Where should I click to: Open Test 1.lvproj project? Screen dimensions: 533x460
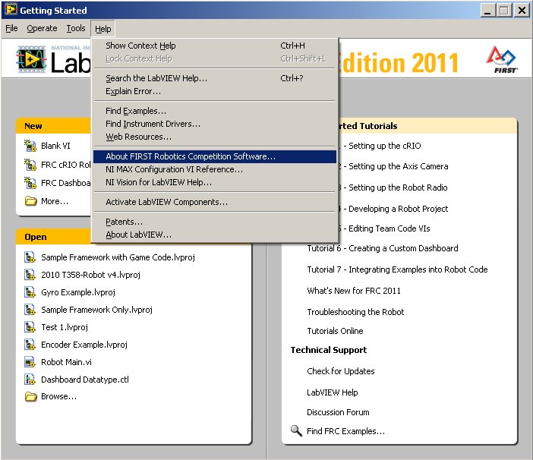65,327
